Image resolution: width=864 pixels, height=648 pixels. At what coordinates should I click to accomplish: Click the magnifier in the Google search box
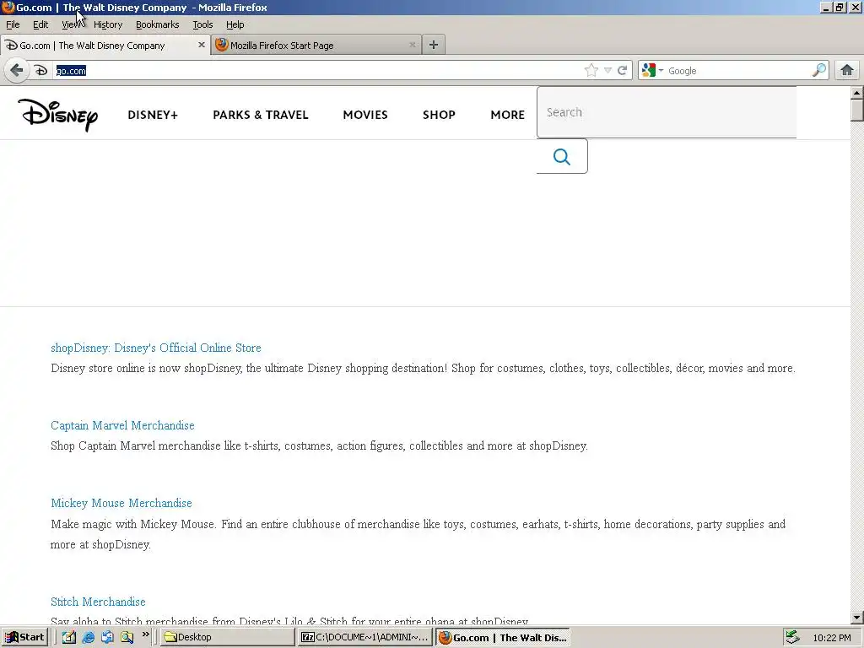point(818,71)
